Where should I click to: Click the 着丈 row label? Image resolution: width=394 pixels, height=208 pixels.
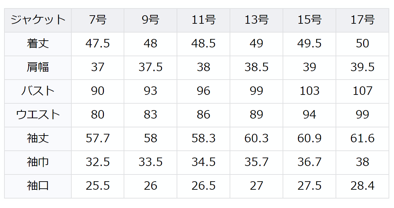pos(38,44)
